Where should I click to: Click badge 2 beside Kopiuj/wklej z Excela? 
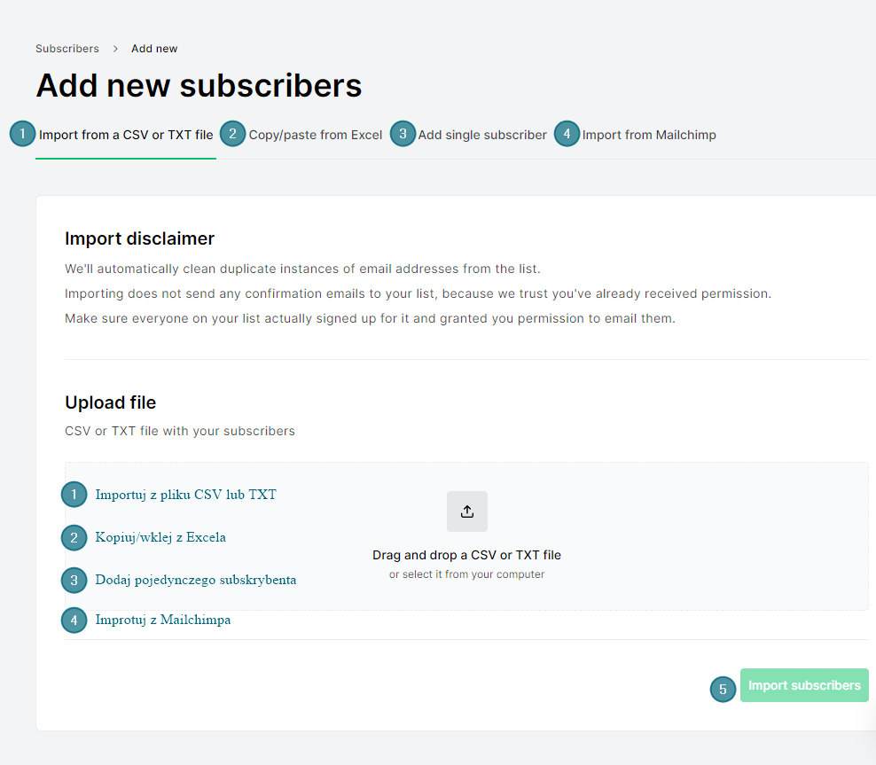74,538
